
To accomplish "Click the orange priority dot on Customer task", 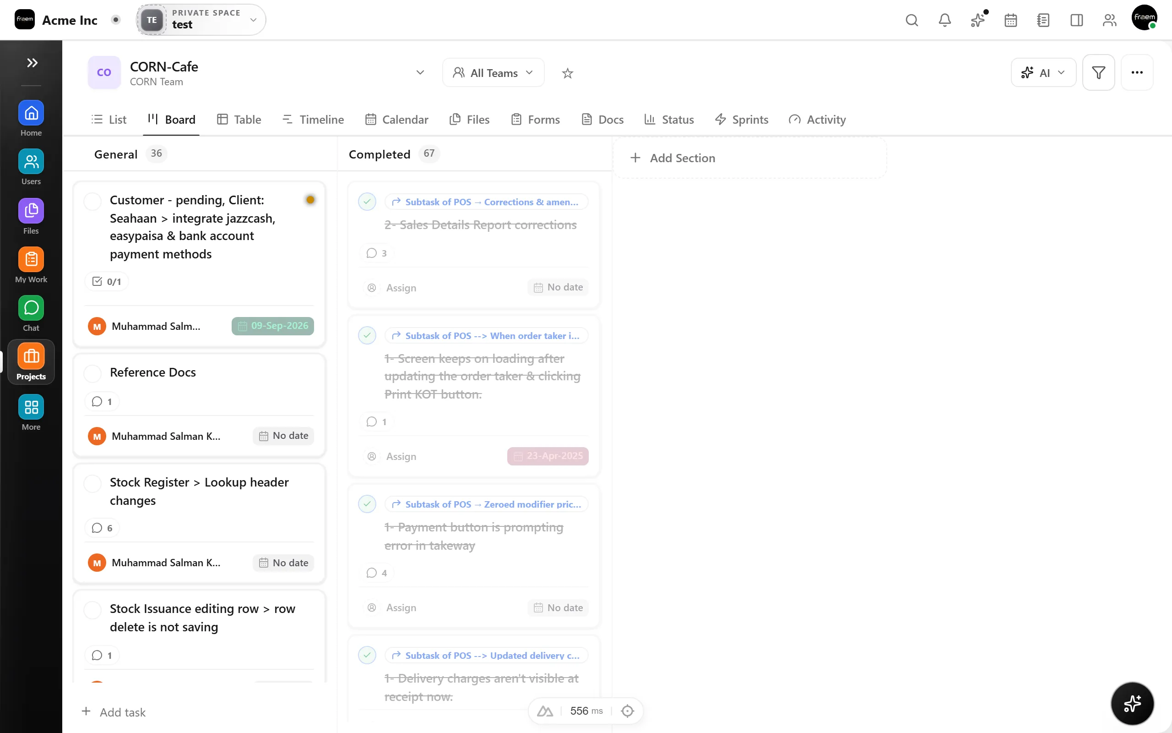I will point(310,200).
